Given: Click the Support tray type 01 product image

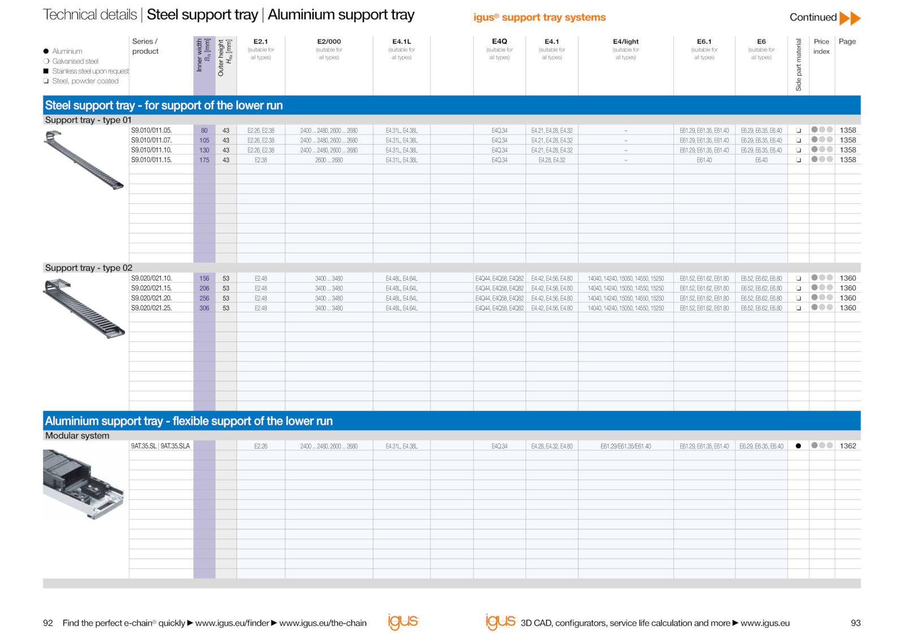Looking at the screenshot, I should [84, 160].
